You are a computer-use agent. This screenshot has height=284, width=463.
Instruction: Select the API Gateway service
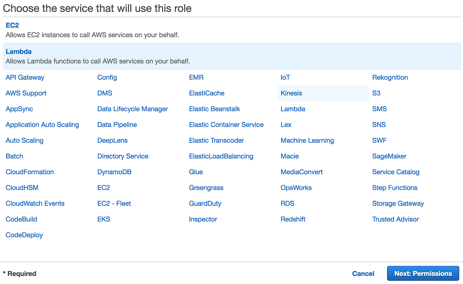(x=25, y=77)
